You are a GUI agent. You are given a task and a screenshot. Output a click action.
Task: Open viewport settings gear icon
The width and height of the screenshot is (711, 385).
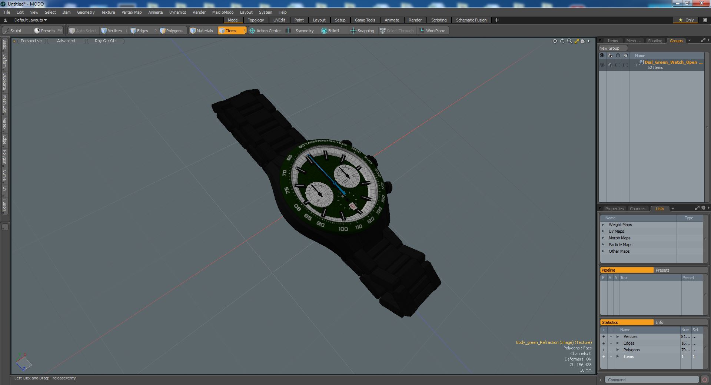coord(583,41)
